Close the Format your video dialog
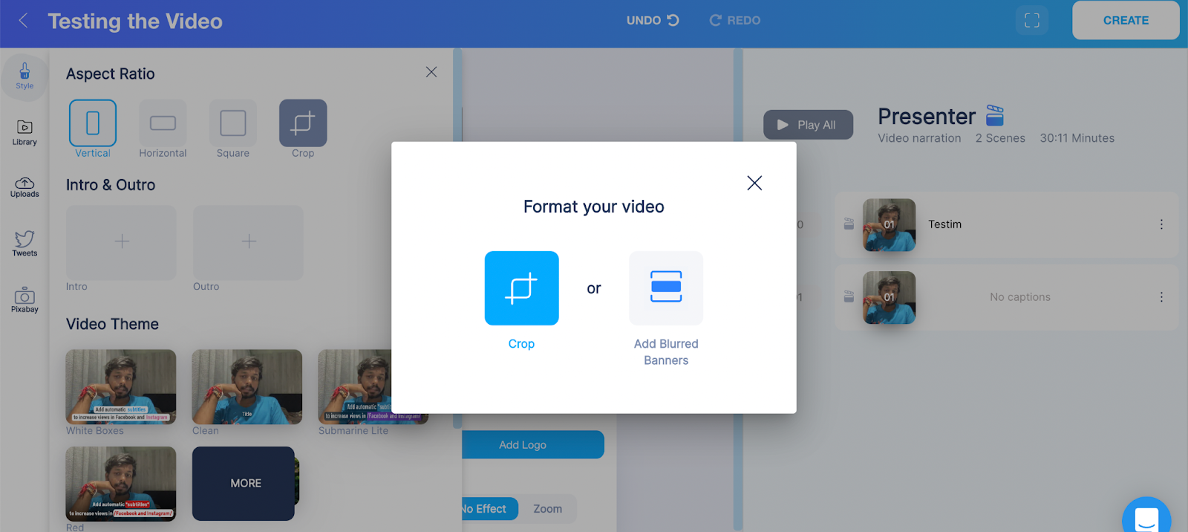 pyautogui.click(x=754, y=183)
